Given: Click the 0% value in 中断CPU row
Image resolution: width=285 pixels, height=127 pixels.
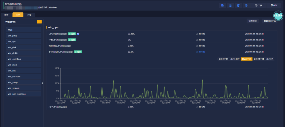Looking at the screenshot, I should coord(129,40).
